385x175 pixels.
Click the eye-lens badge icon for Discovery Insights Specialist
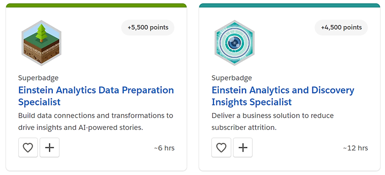point(235,43)
